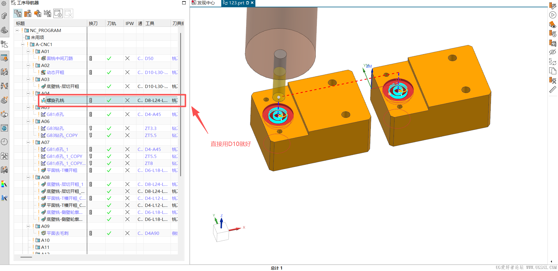Collapse the NC_PROGRAM root node
Viewport: 558px width, 271px height.
coord(17,30)
